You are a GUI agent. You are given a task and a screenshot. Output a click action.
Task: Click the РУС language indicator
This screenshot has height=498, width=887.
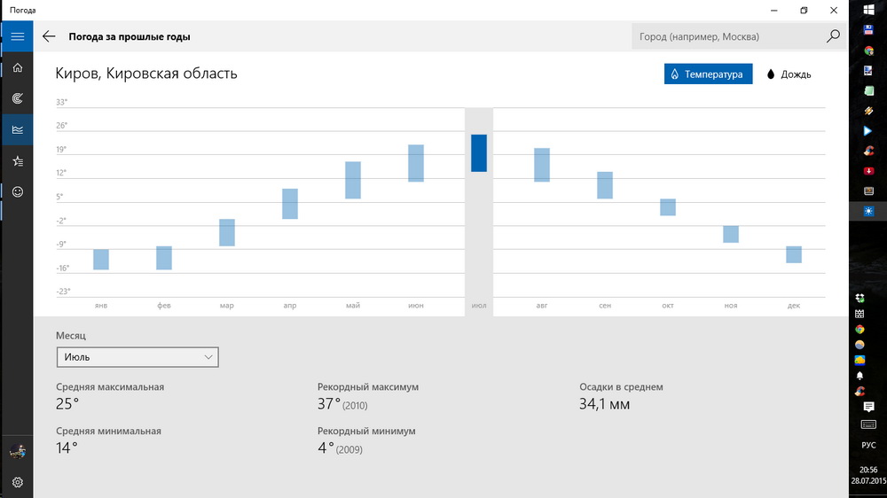pos(868,445)
